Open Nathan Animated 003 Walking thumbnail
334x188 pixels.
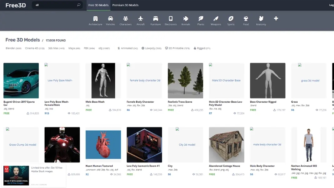pos(309,145)
